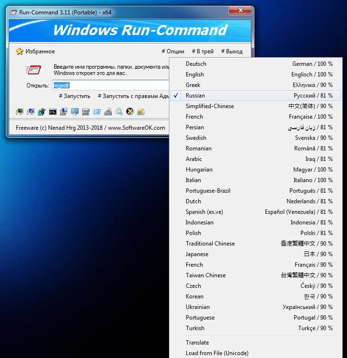Click Load from File (Unicode)
The image size is (347, 358).
[x=256, y=353]
